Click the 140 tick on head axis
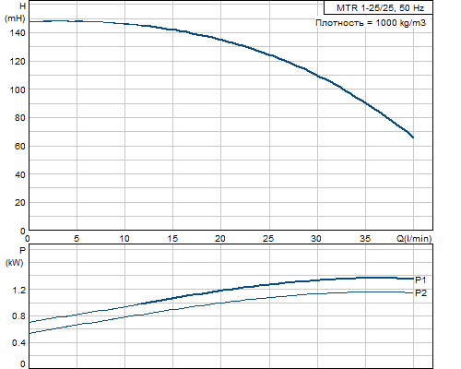 click(x=18, y=33)
